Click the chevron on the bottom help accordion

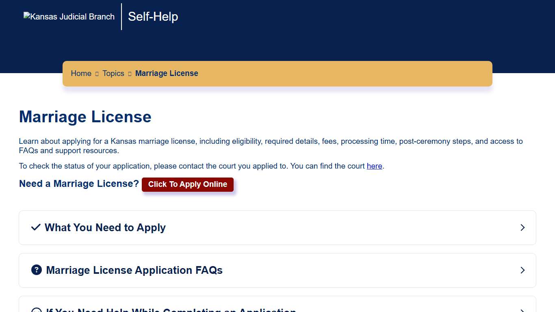(x=522, y=311)
